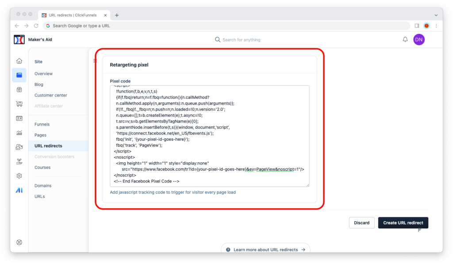Viewport: 453px width, 265px height.
Task: Open the AI assistant icon in sidebar
Action: 19,190
